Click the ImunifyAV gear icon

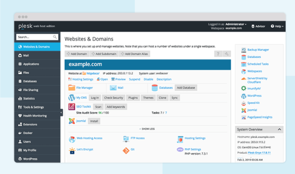click(x=244, y=88)
